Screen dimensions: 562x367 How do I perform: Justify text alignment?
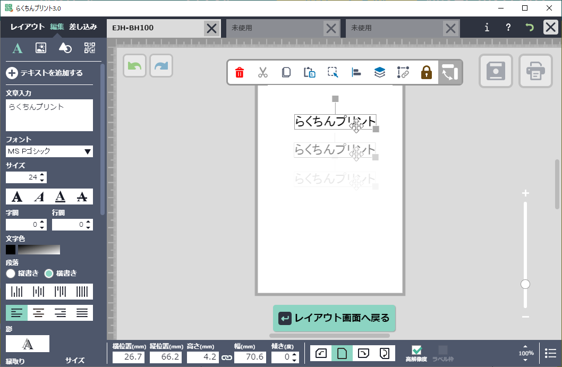coord(82,313)
